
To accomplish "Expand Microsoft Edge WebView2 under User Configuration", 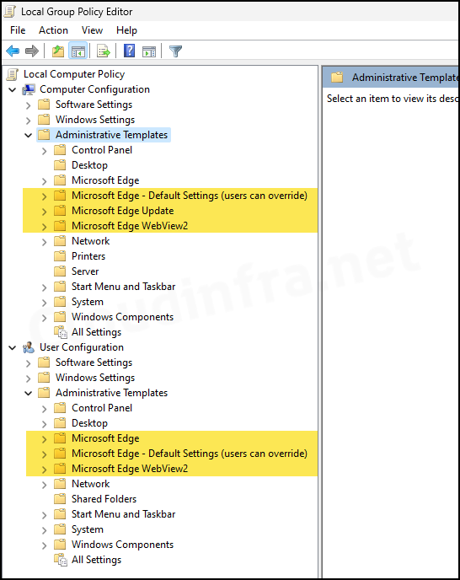I will click(45, 469).
